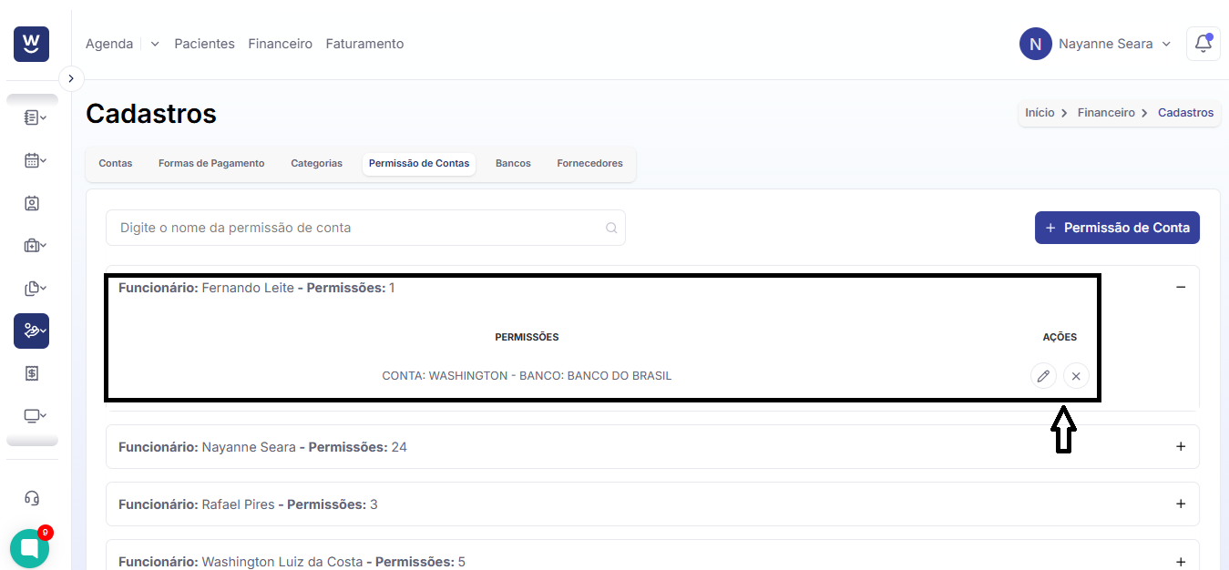Switch to the Contas tab
The height and width of the screenshot is (570, 1229).
pyautogui.click(x=116, y=164)
